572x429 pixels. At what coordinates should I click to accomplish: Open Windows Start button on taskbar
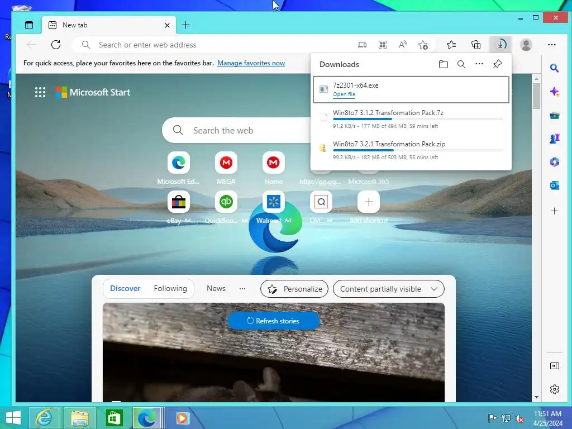13,418
